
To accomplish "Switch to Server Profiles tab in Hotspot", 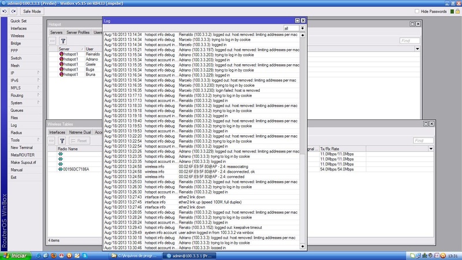I will click(x=78, y=32).
